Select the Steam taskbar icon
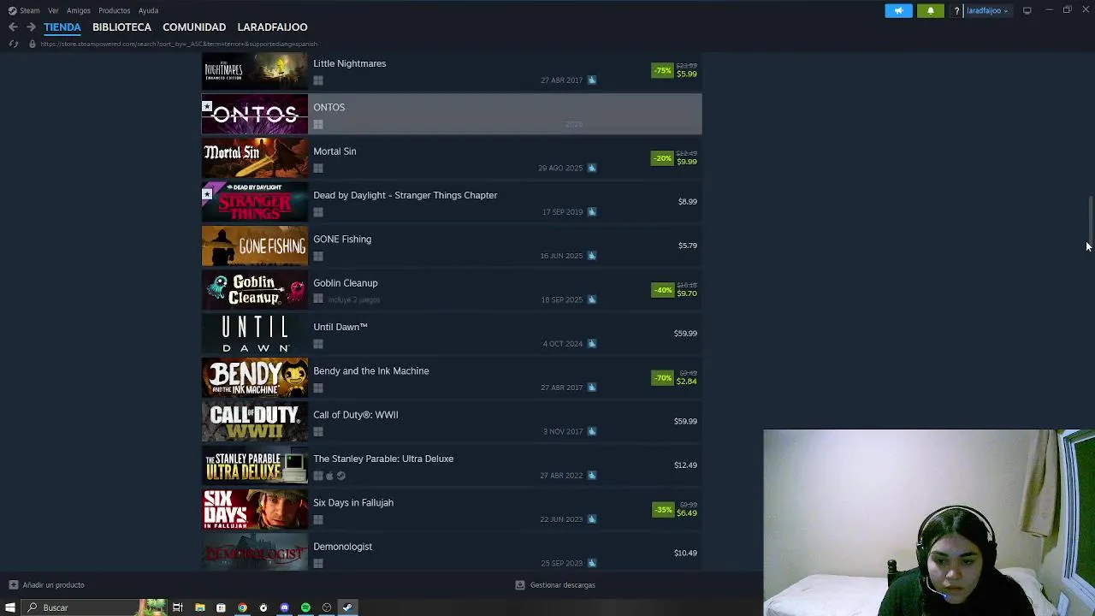The height and width of the screenshot is (616, 1095). tap(347, 607)
